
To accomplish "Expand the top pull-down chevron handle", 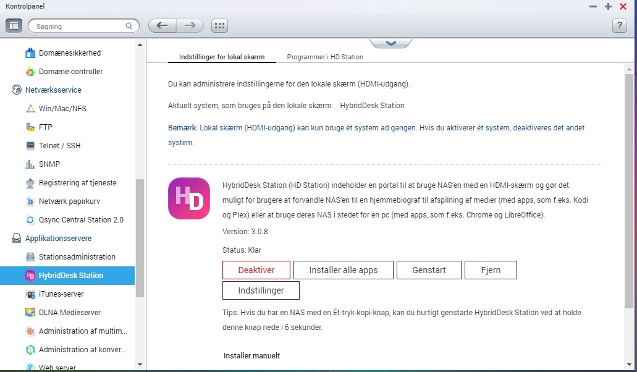I will pos(391,43).
